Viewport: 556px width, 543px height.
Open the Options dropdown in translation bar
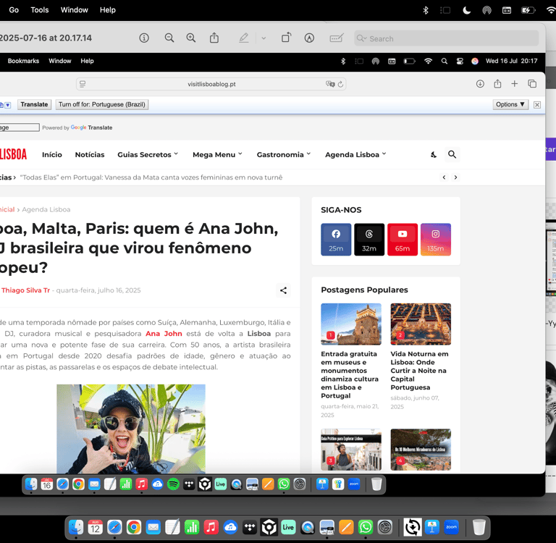(x=510, y=104)
